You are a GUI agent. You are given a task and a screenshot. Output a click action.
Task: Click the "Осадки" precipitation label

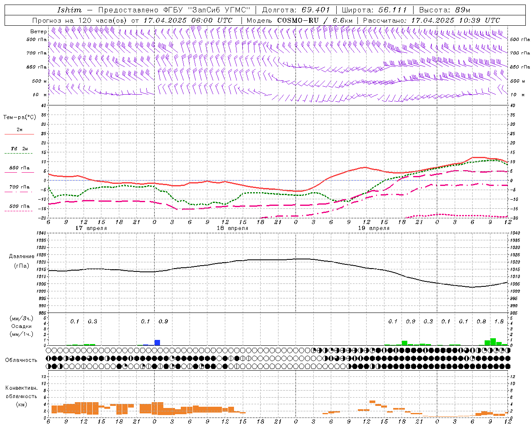pyautogui.click(x=21, y=326)
